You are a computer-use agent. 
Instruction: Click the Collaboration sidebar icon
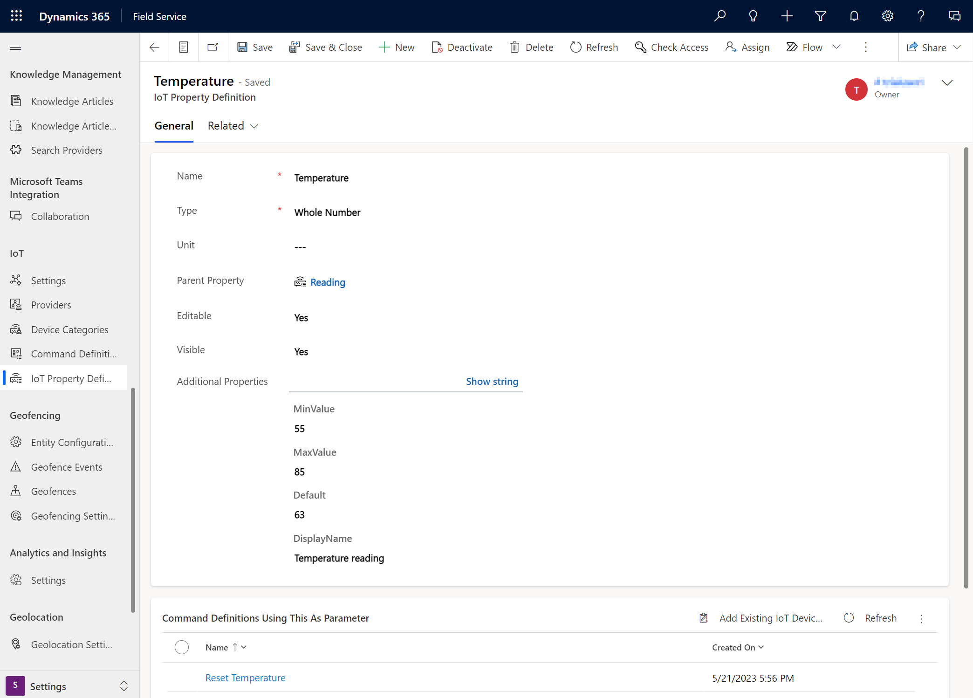click(16, 216)
